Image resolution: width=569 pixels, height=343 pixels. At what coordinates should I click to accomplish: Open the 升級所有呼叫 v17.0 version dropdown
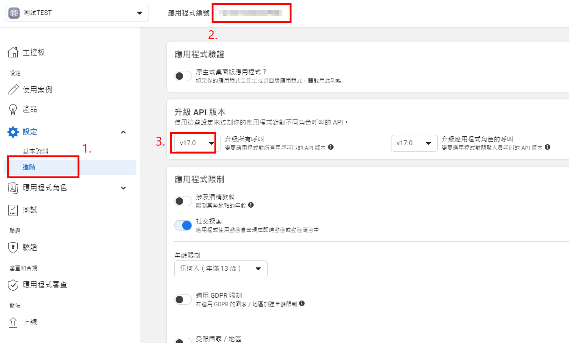[x=197, y=143]
